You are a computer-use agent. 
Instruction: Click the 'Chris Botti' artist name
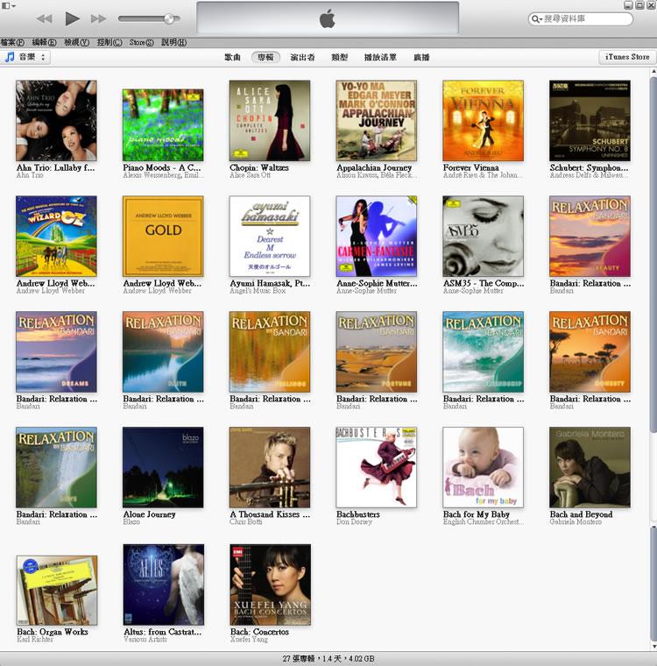point(245,521)
